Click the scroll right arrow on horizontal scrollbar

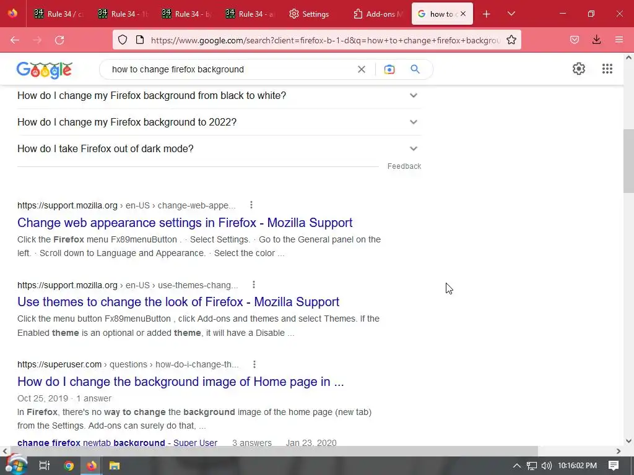pyautogui.click(x=619, y=451)
